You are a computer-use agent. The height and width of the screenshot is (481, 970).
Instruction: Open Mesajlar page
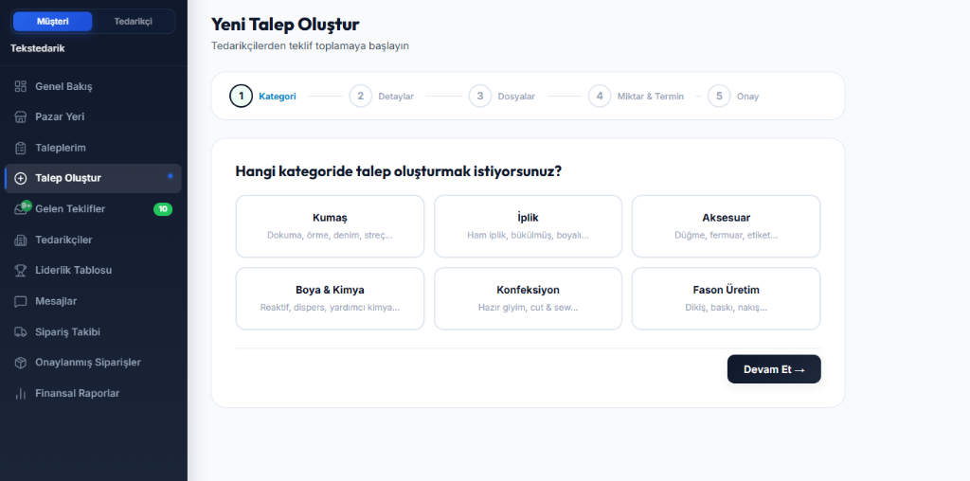(x=93, y=301)
